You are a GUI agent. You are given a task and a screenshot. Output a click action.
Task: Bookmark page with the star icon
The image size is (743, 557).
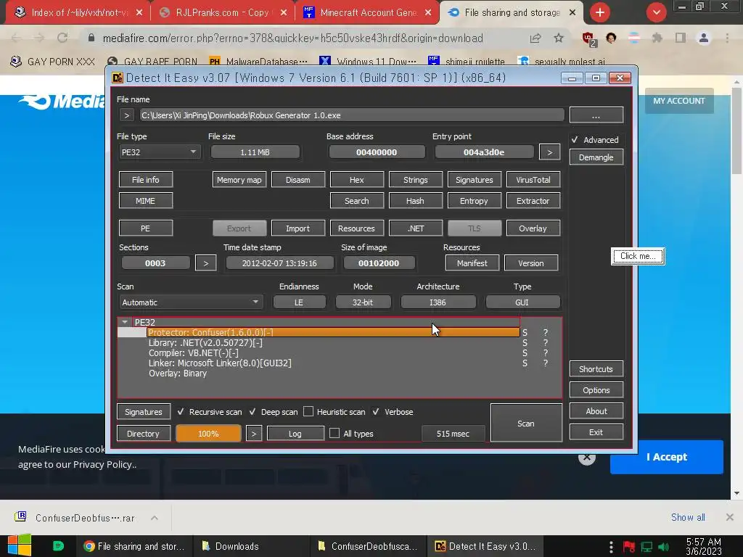[559, 38]
